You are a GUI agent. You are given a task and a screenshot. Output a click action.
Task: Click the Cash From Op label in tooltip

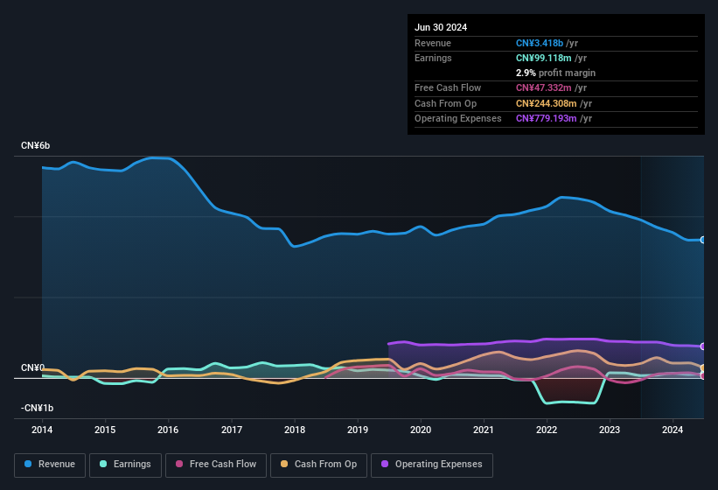pos(445,103)
